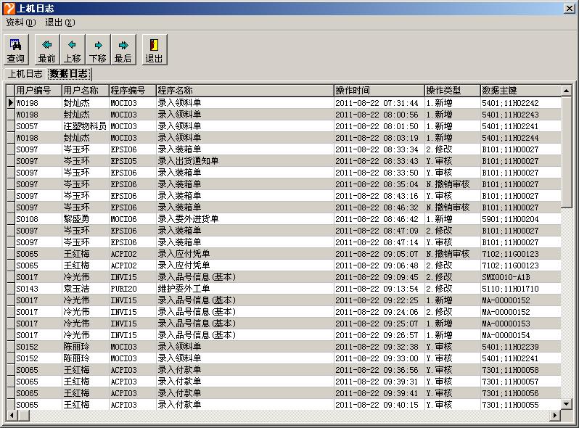The image size is (579, 428).
Task: Click the 查询 binoculars toolbar icon
Action: 16,50
